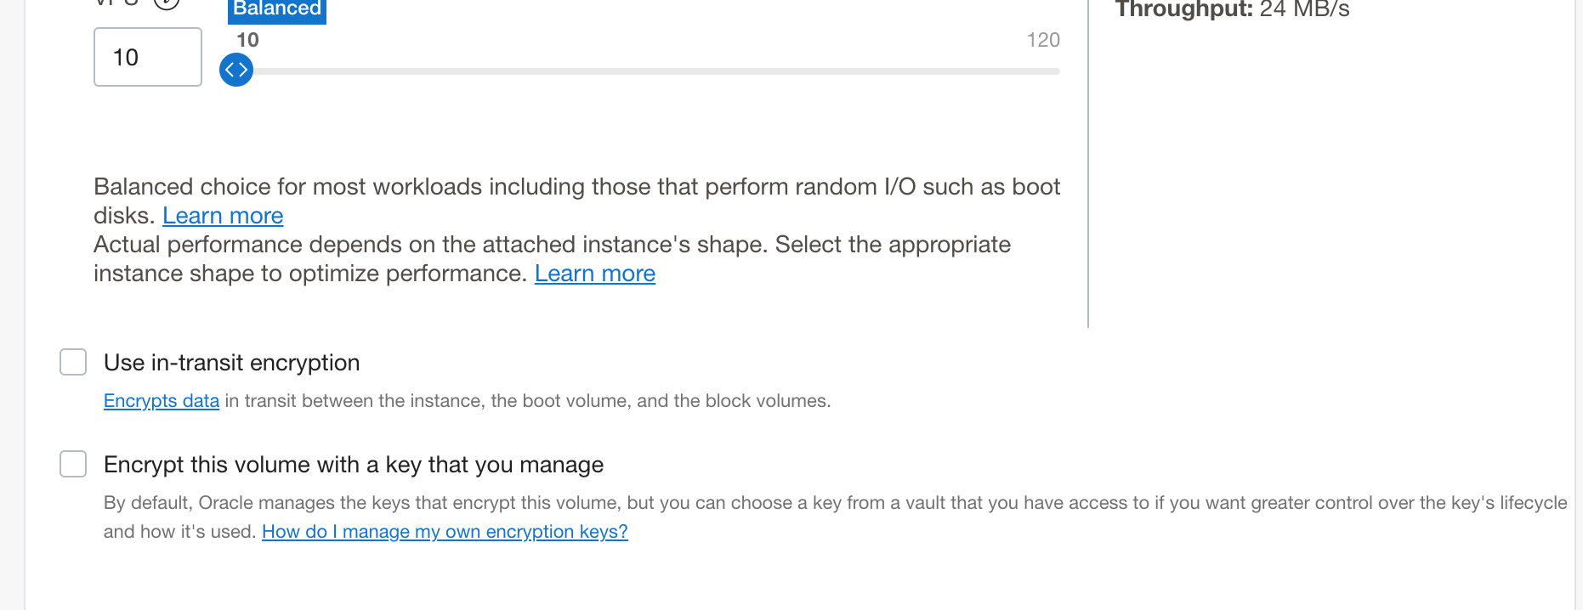Click the 'By default, Oracle manages the keys' help text

pyautogui.click(x=835, y=517)
